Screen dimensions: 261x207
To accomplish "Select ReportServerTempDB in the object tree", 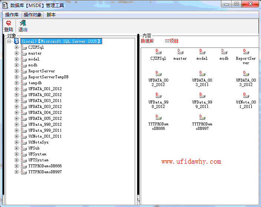I will point(48,77).
